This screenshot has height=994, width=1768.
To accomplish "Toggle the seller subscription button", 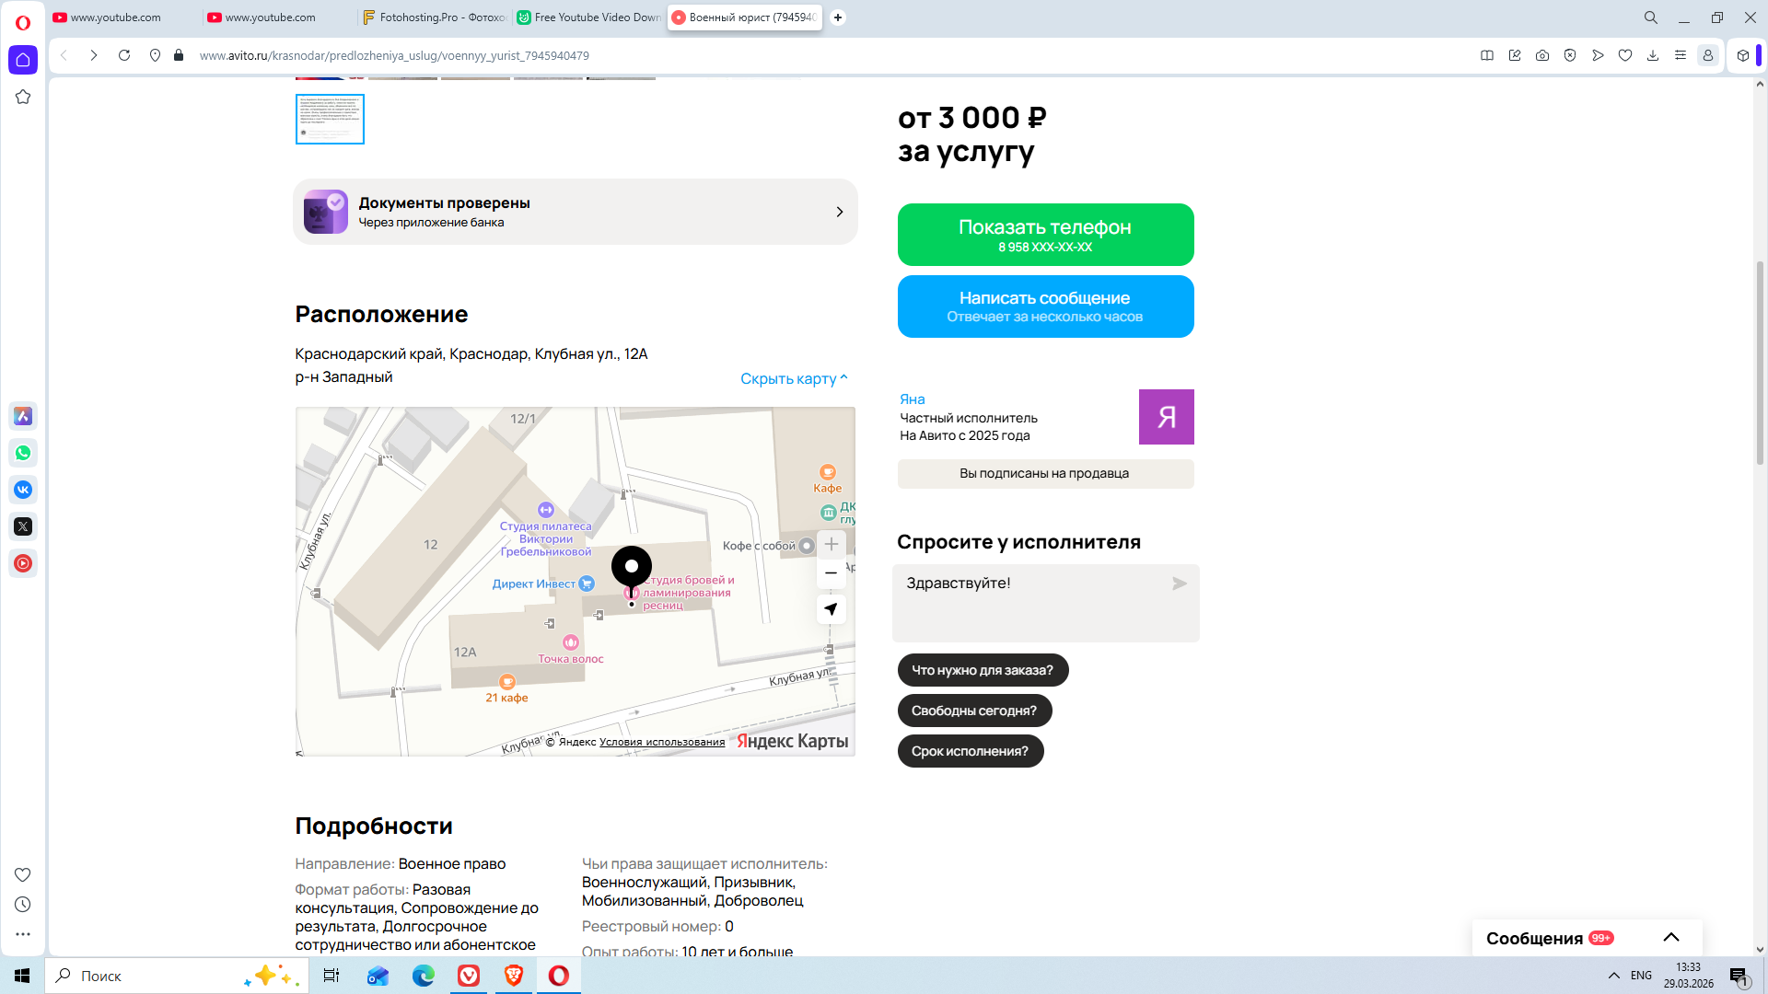I will [1045, 473].
